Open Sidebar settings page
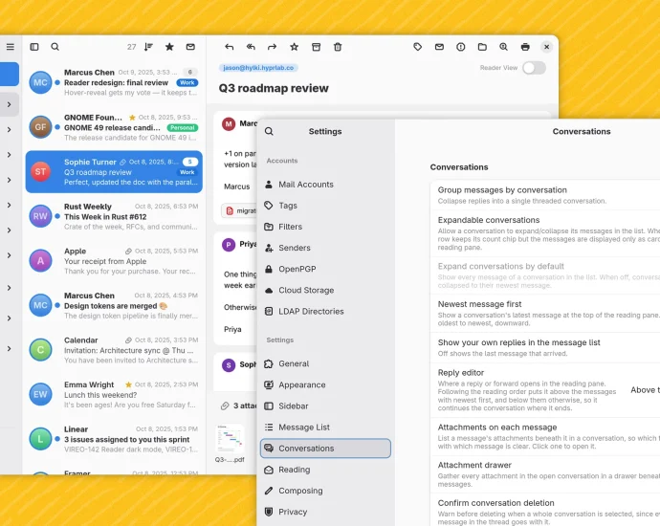Viewport: 660px width, 526px height. click(325, 406)
